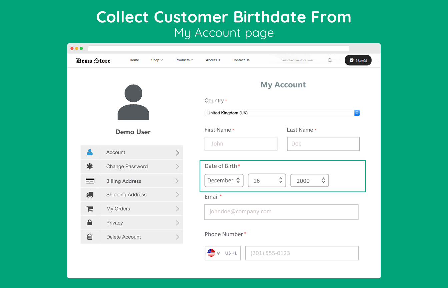This screenshot has height=288, width=448.
Task: Click the trash can Delete Account icon
Action: [x=90, y=237]
